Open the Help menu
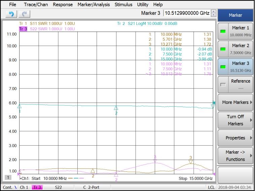 click(x=158, y=5)
